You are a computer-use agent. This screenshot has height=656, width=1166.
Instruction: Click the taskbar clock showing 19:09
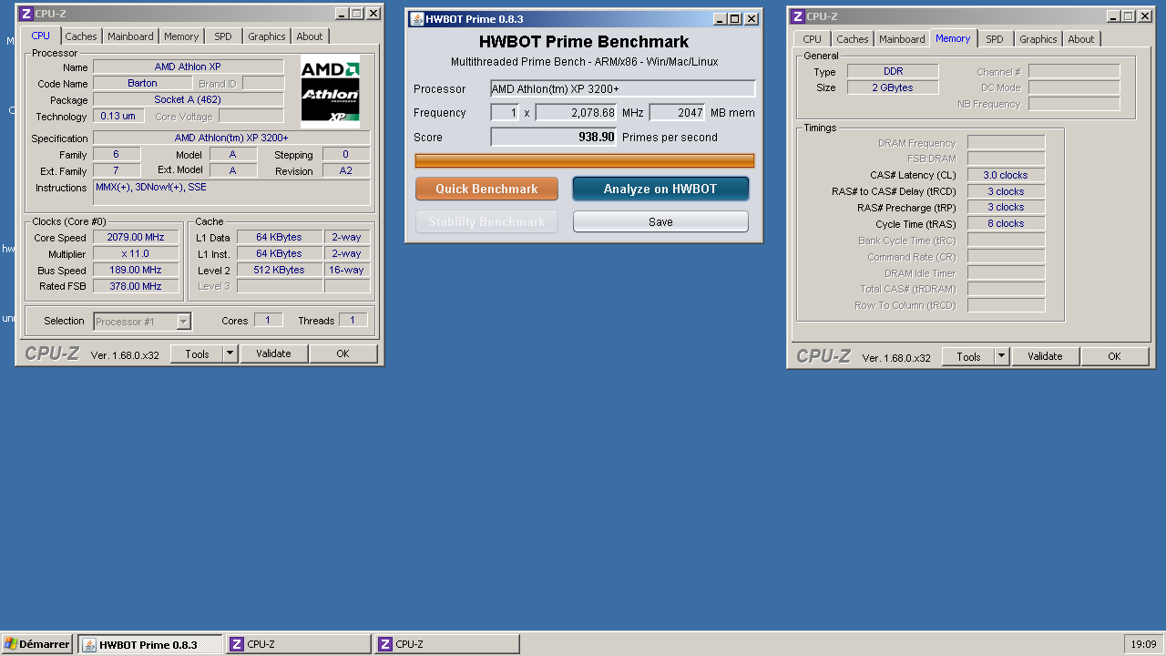pos(1143,644)
